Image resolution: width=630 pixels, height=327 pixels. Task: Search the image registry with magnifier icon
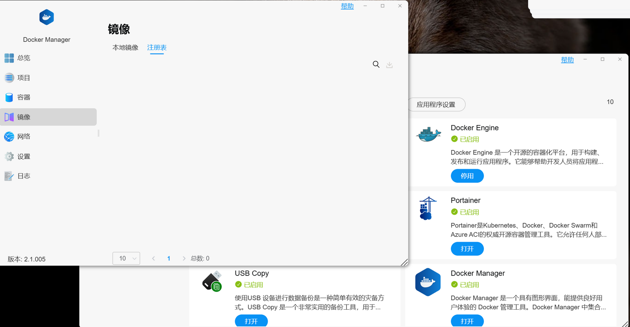tap(376, 64)
